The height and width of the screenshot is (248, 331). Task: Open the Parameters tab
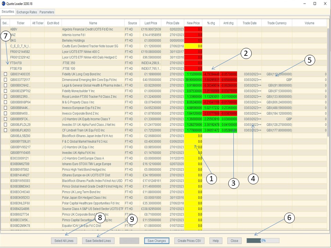click(47, 12)
